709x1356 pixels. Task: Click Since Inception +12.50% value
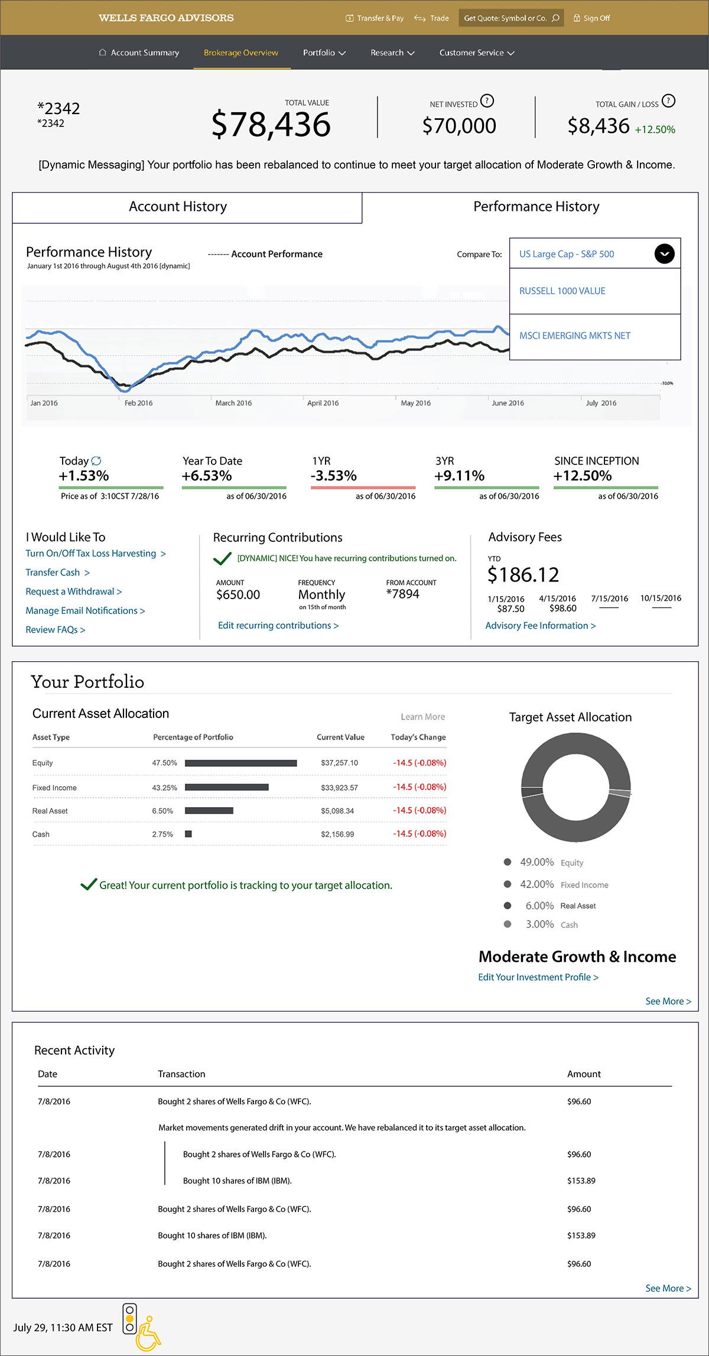[583, 476]
